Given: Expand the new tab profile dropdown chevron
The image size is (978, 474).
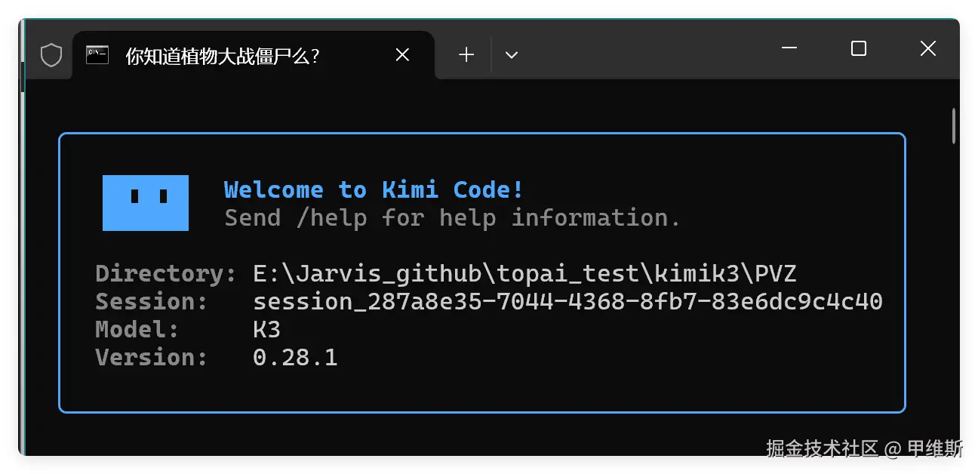Looking at the screenshot, I should click(512, 55).
